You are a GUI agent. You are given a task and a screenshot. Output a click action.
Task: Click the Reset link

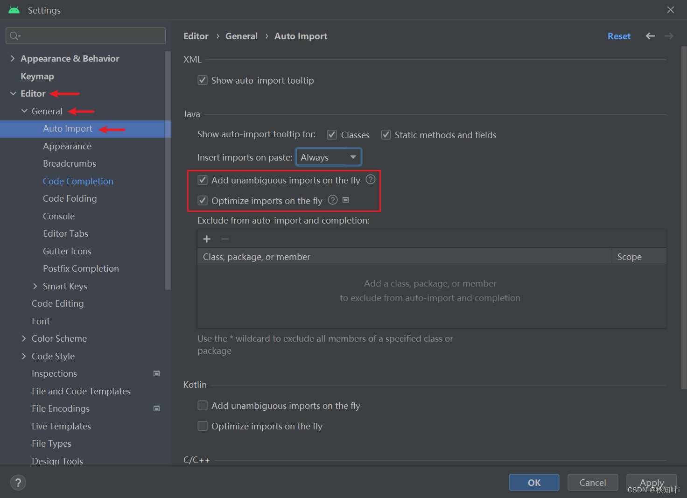pyautogui.click(x=619, y=36)
